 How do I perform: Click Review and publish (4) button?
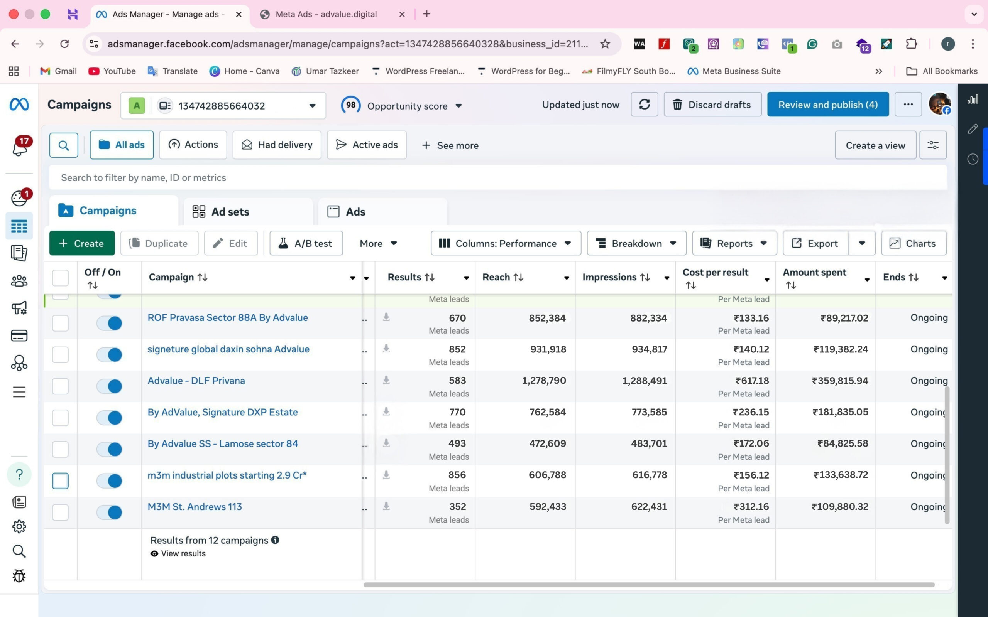[827, 105]
